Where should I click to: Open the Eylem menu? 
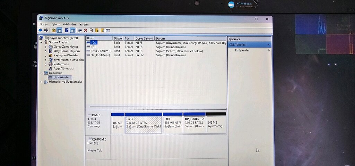pos(55,24)
